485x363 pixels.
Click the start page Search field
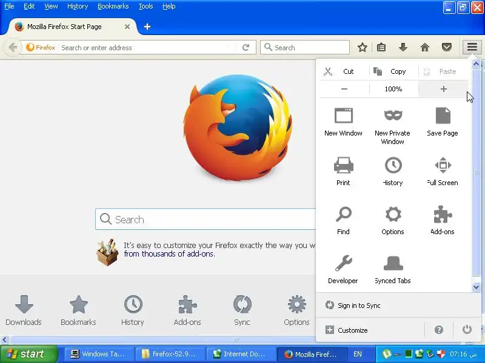pos(206,219)
